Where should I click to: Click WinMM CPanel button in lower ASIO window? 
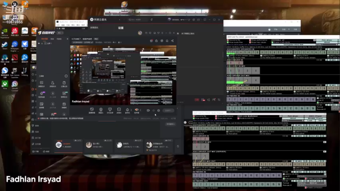click(x=315, y=118)
